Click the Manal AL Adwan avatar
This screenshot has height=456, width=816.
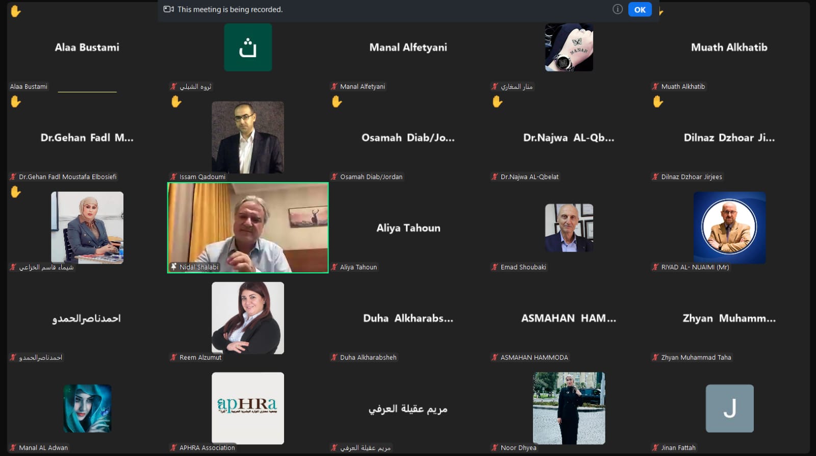(87, 409)
